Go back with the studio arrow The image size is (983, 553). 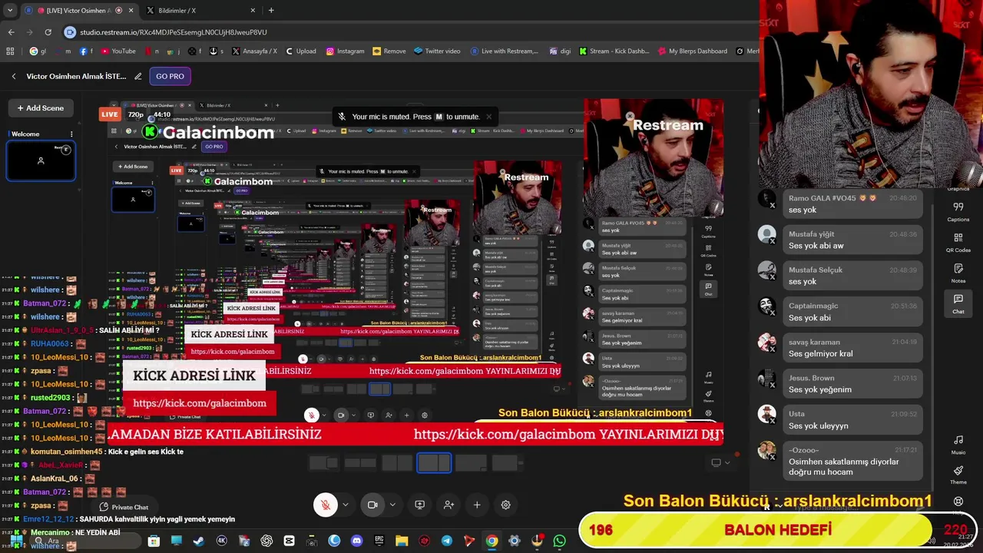[13, 76]
